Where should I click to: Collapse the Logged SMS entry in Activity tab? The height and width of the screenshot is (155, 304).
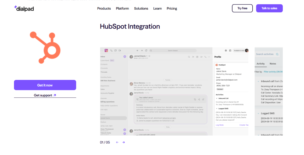pyautogui.click(x=258, y=114)
